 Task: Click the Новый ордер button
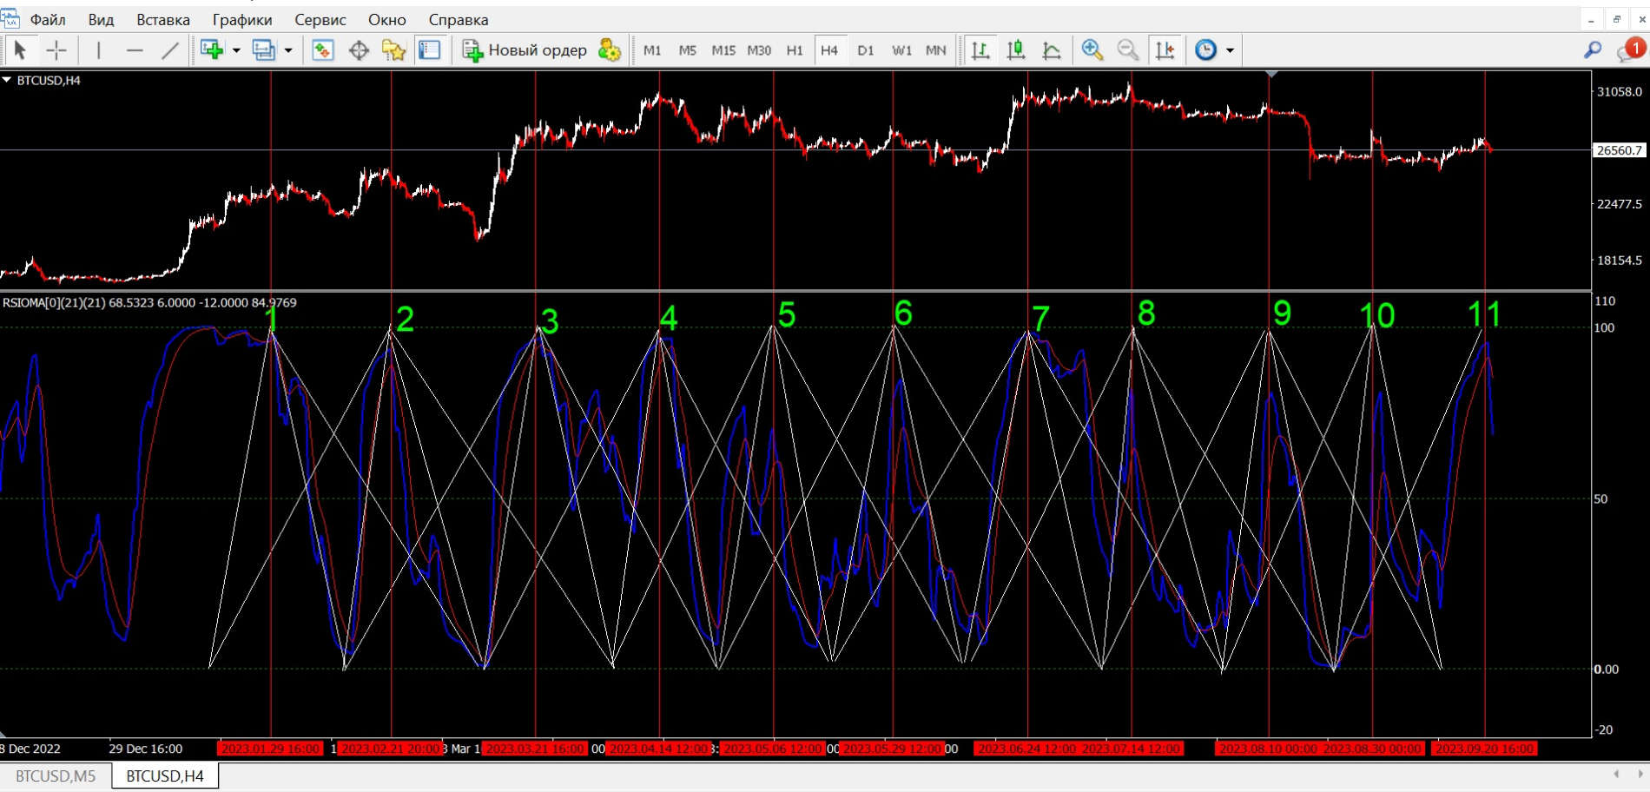(x=525, y=50)
